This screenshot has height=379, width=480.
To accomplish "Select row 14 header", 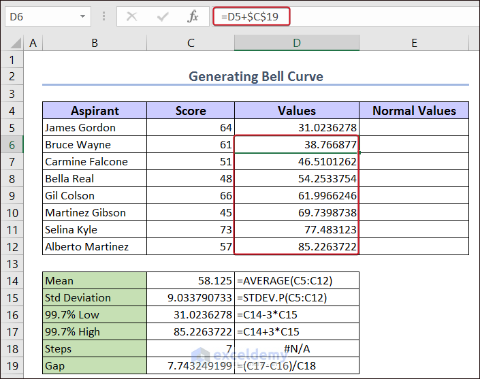I will [x=12, y=280].
